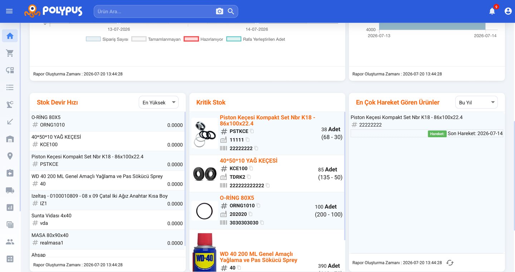Toggle Hazırlanıyor legend series
515x272 pixels.
click(x=203, y=39)
